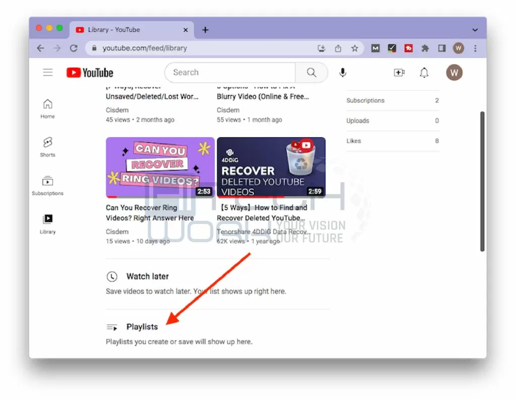Click the YouTube Search field
This screenshot has width=516, height=400.
pyautogui.click(x=230, y=72)
